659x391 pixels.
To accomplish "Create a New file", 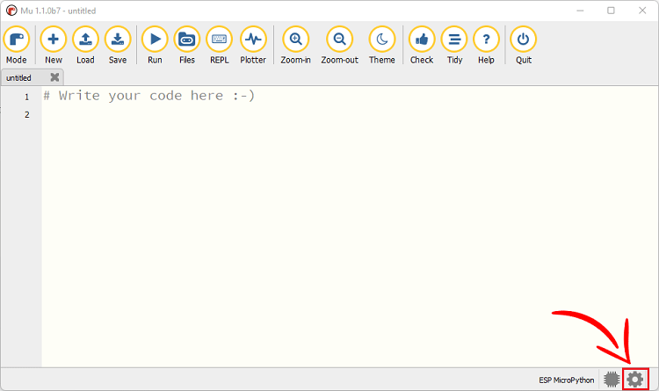I will pyautogui.click(x=54, y=45).
